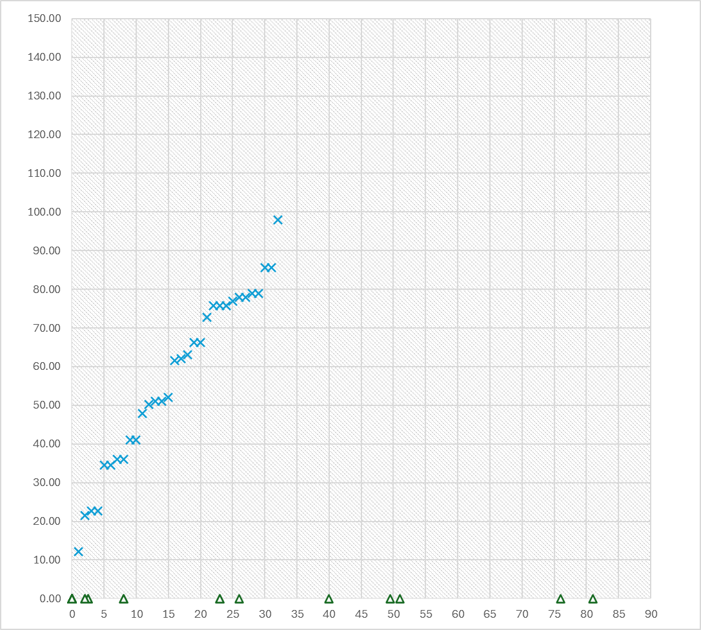Viewport: 701px width, 630px height.
Task: Select the green triangle marker at x=76
Action: click(x=560, y=599)
